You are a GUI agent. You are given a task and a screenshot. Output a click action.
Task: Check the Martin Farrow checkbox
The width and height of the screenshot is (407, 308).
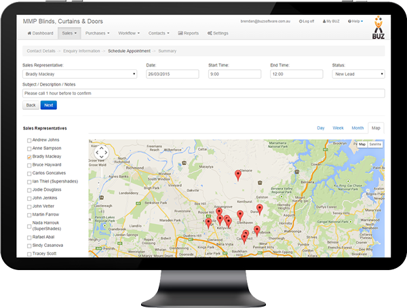[x=29, y=215]
